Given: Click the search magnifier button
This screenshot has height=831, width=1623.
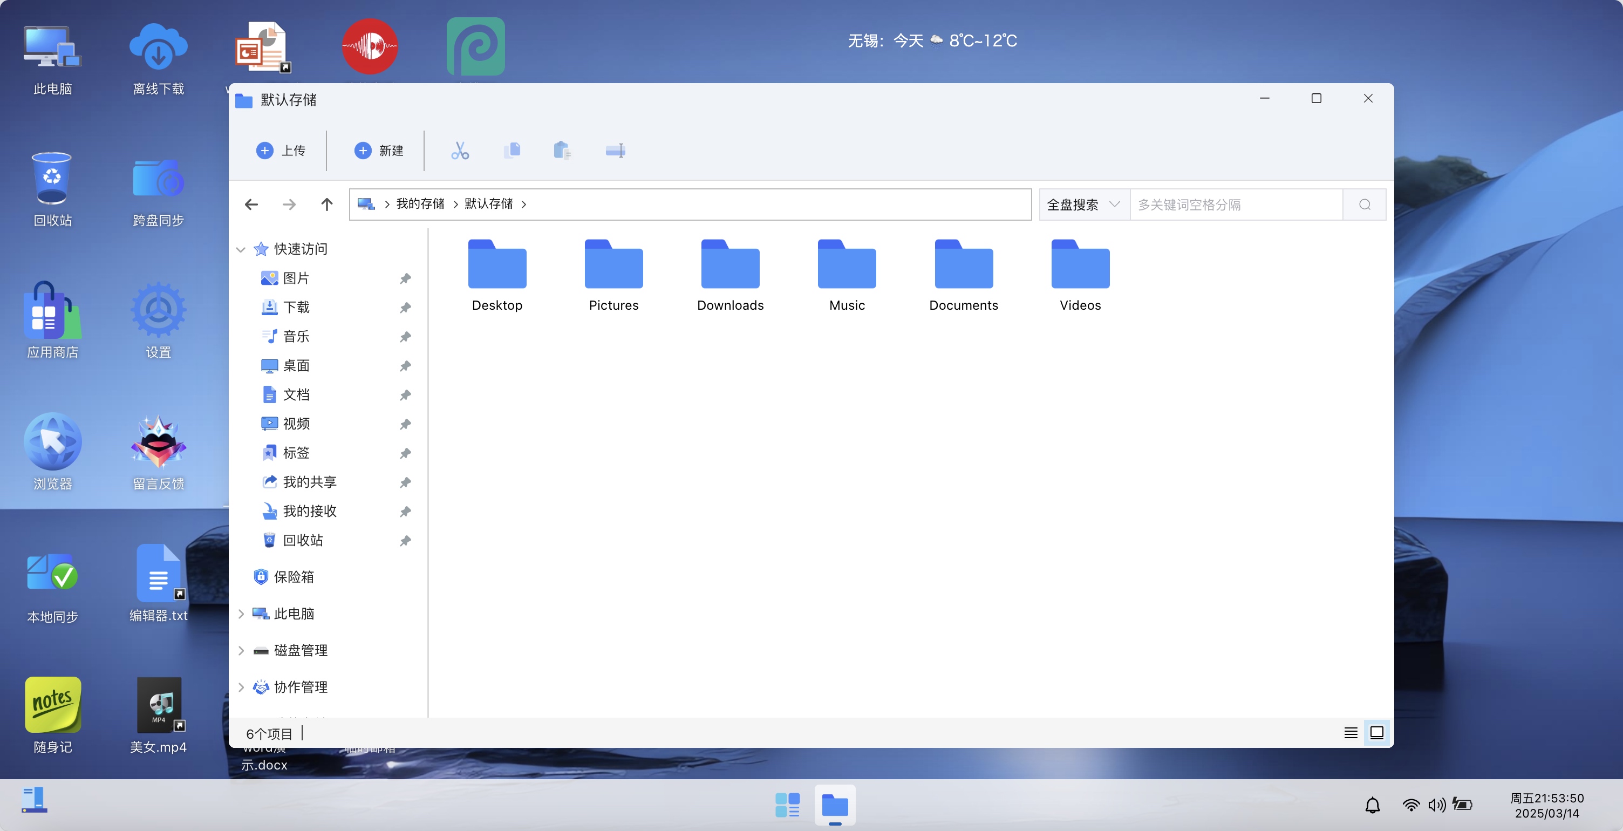Looking at the screenshot, I should 1365,205.
